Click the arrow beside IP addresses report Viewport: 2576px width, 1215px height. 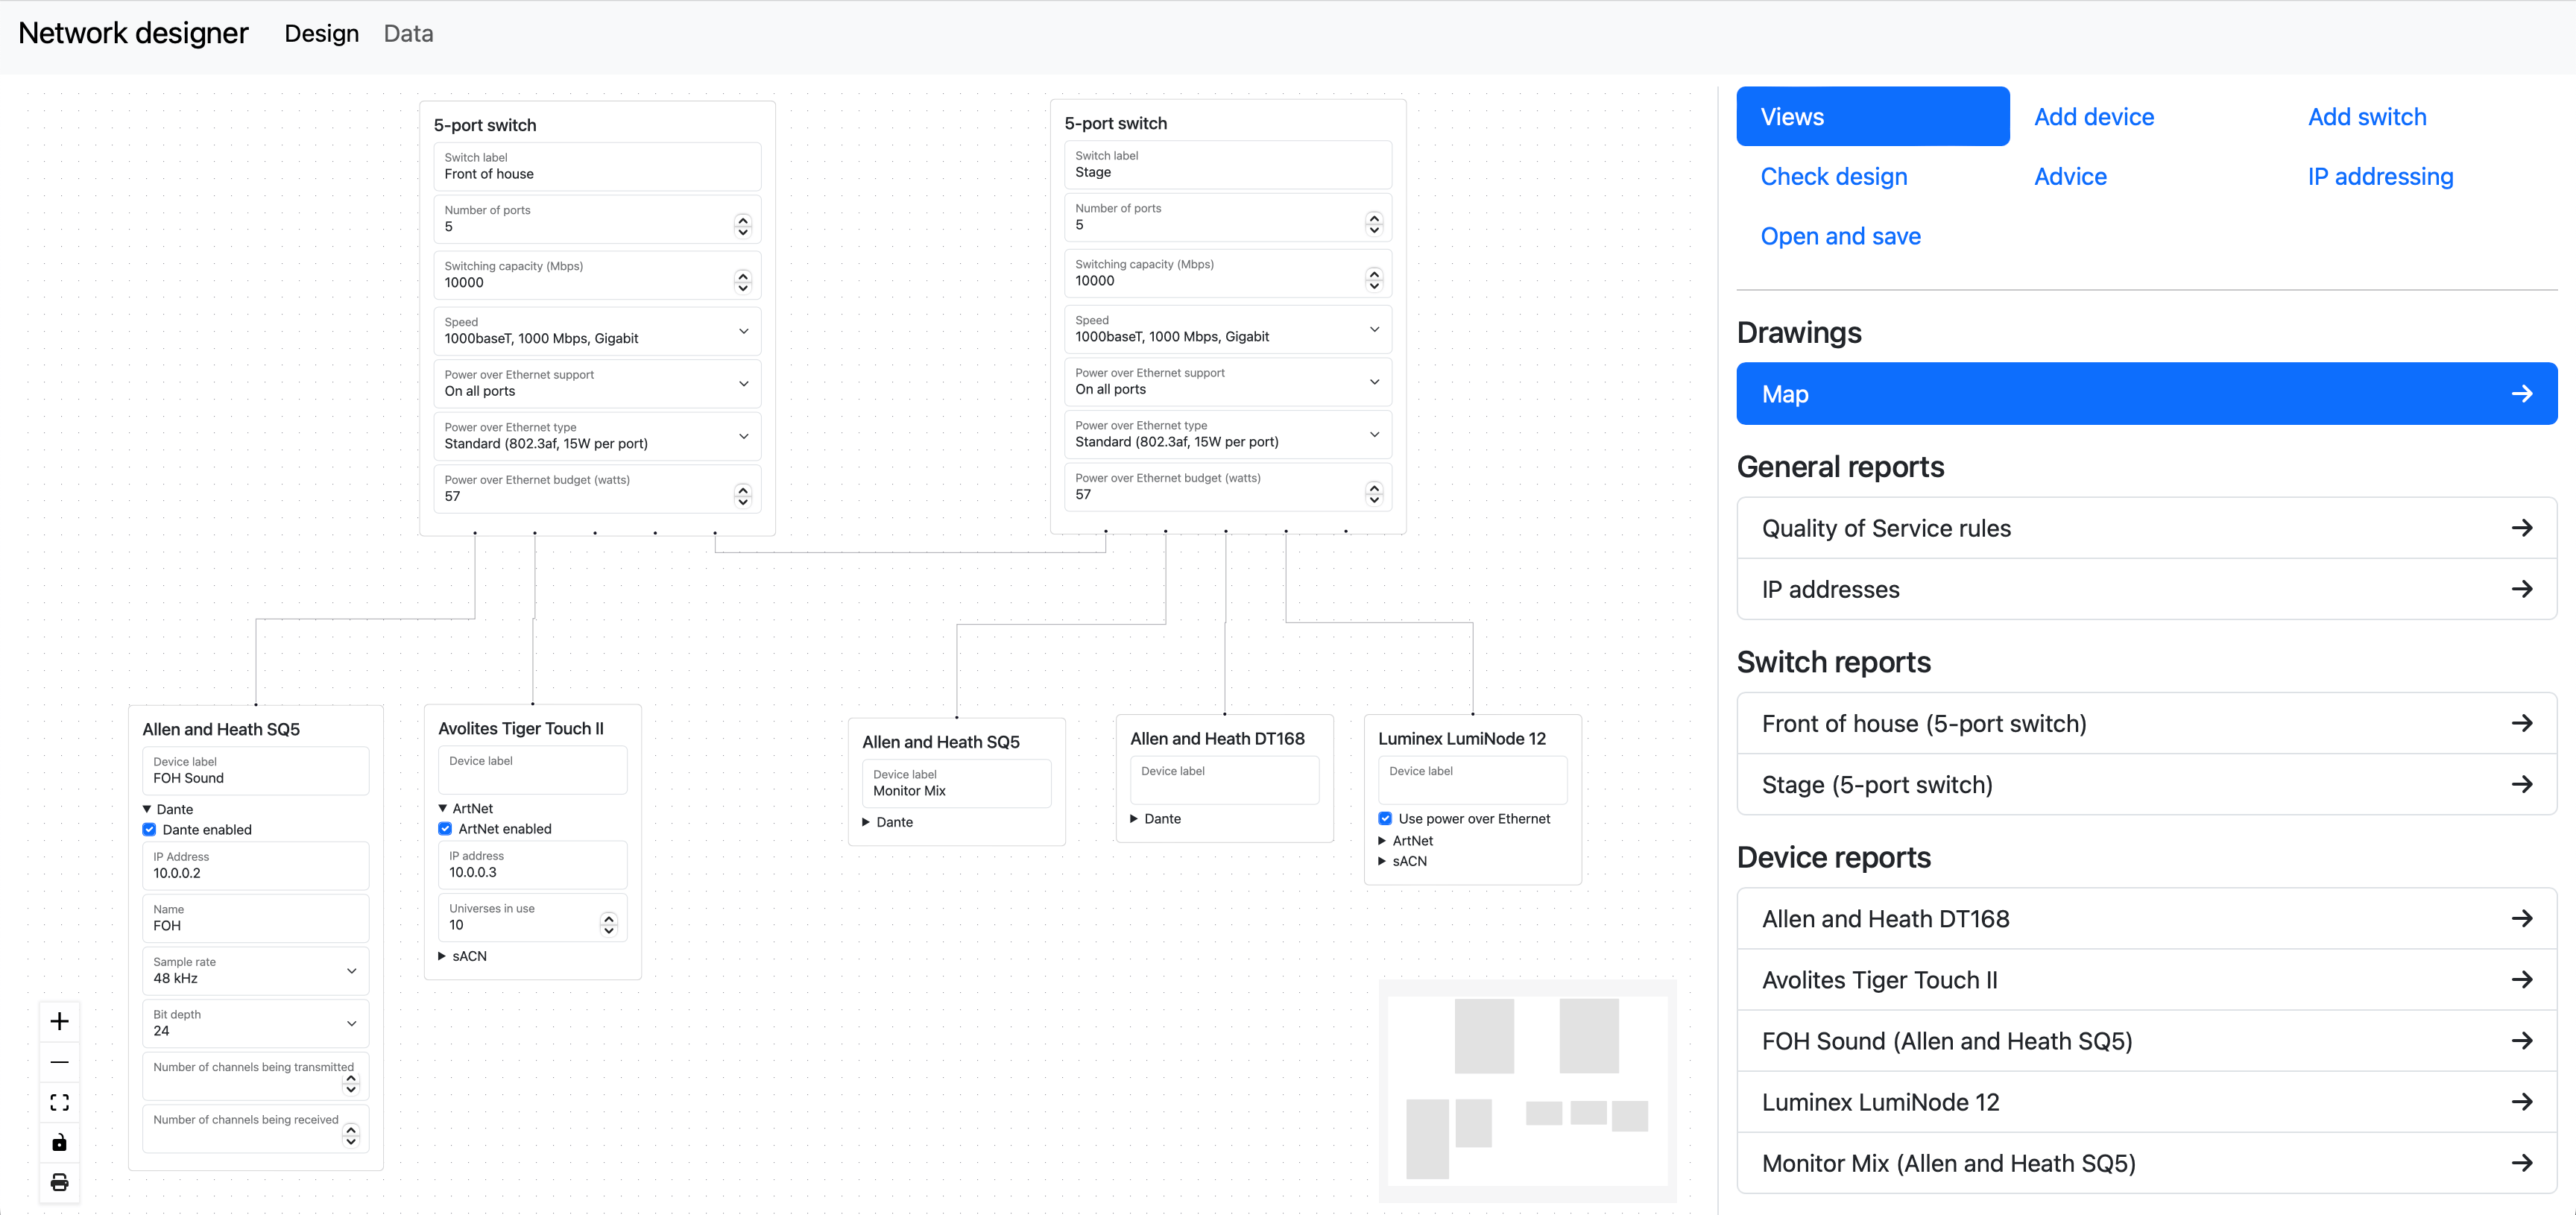[2521, 589]
